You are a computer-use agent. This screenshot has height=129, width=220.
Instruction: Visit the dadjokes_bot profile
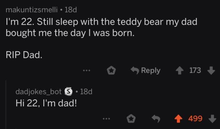point(39,92)
